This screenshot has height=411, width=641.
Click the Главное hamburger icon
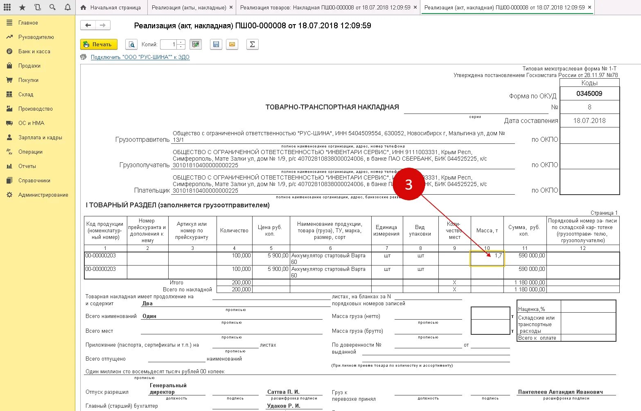[9, 23]
